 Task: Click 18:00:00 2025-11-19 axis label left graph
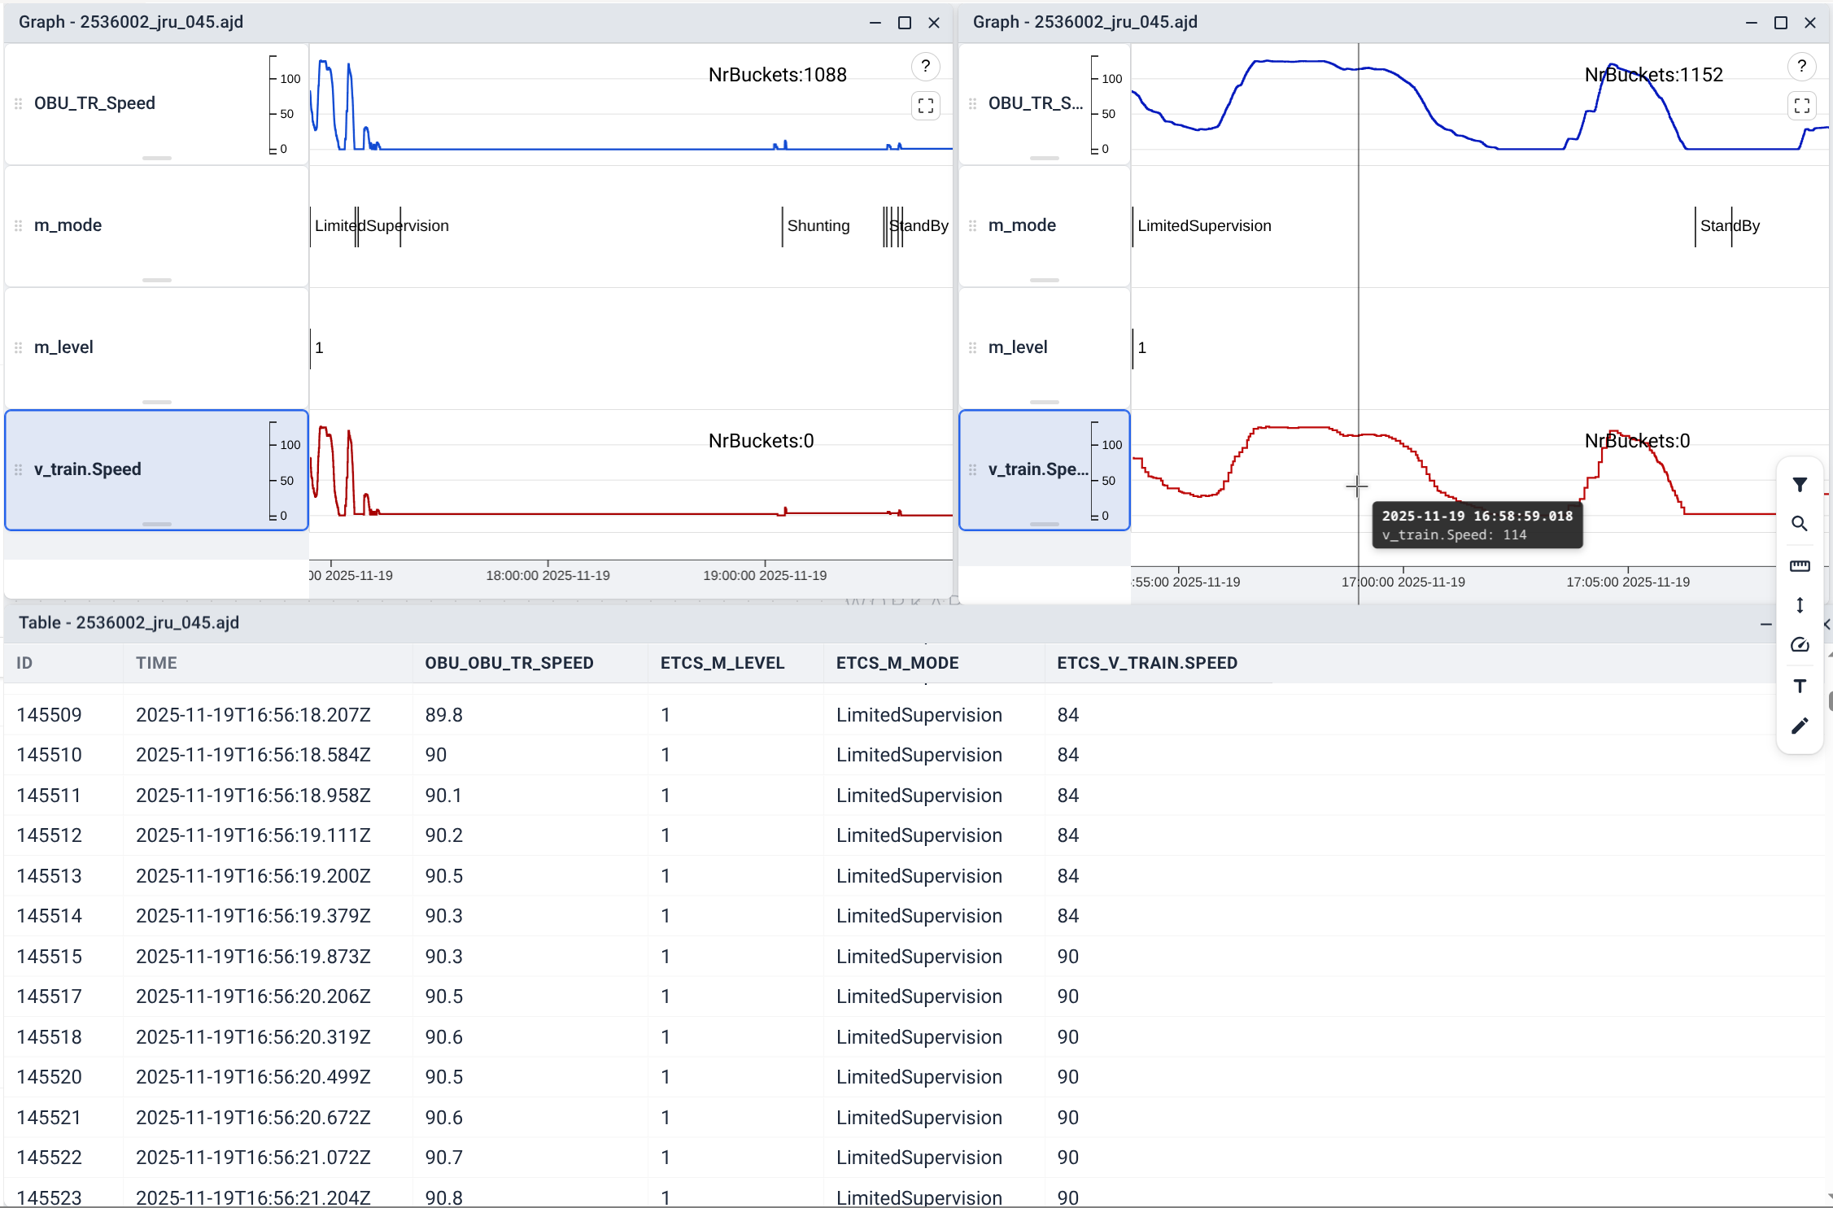548,576
